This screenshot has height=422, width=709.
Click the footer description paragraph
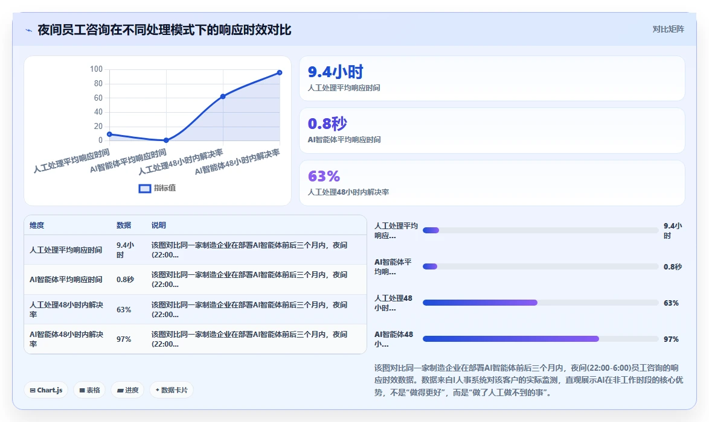(x=529, y=380)
